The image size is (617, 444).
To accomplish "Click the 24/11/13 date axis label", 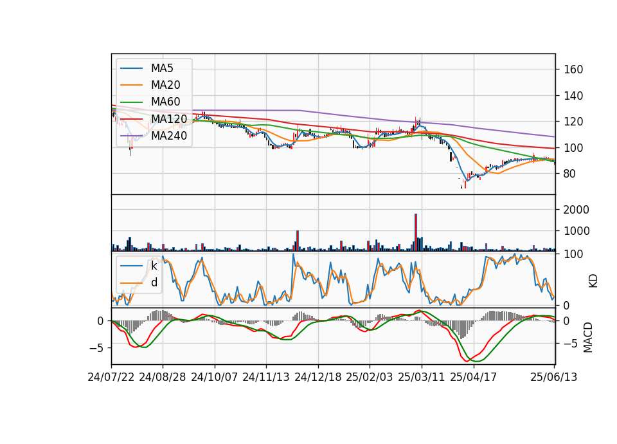I will [x=266, y=377].
